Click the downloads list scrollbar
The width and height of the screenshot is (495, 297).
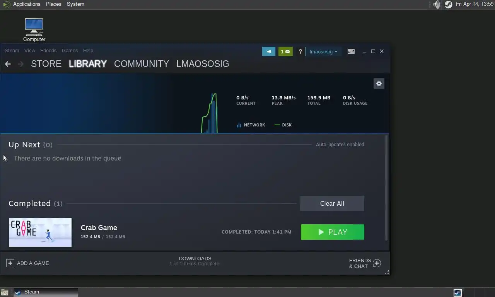click(x=386, y=188)
